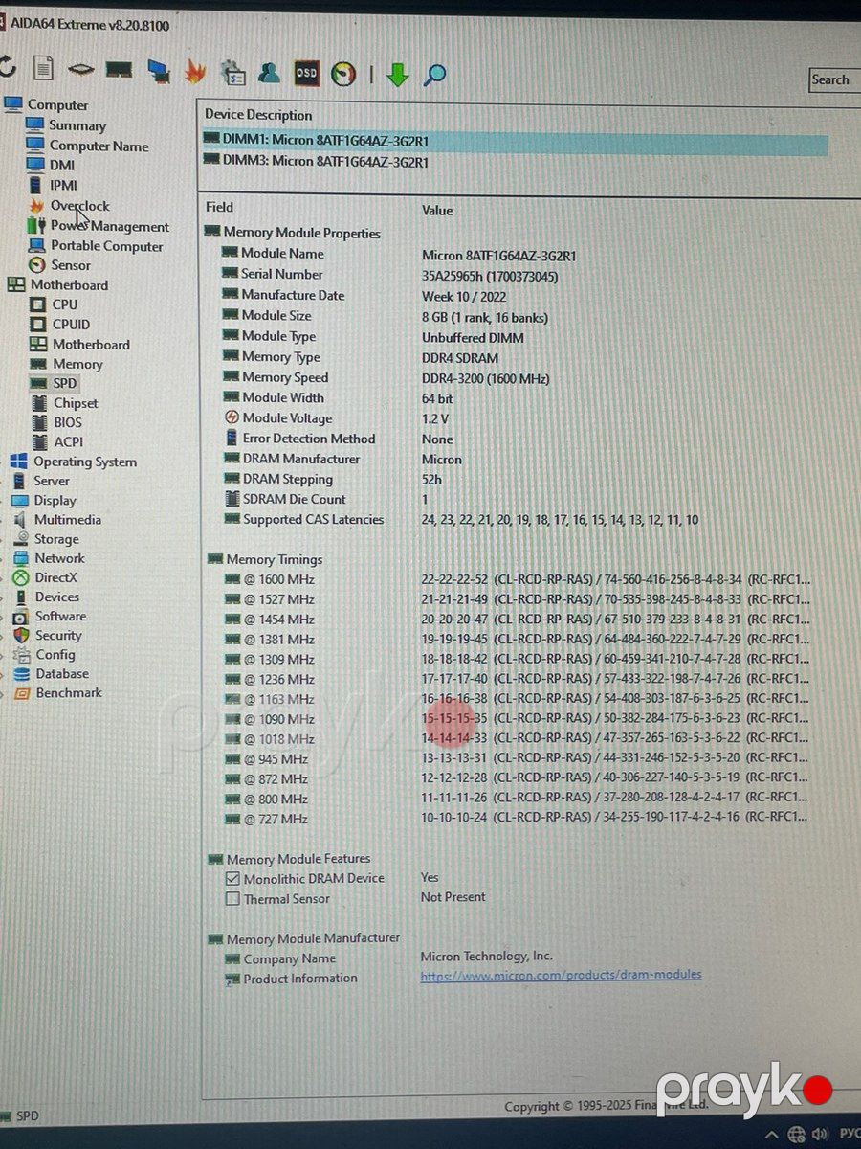
Task: Click the Field column header
Action: 219,207
